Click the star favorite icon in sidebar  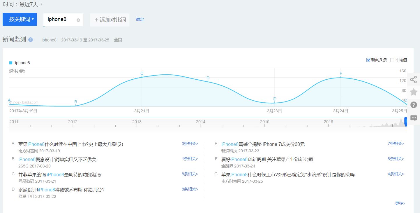414,92
